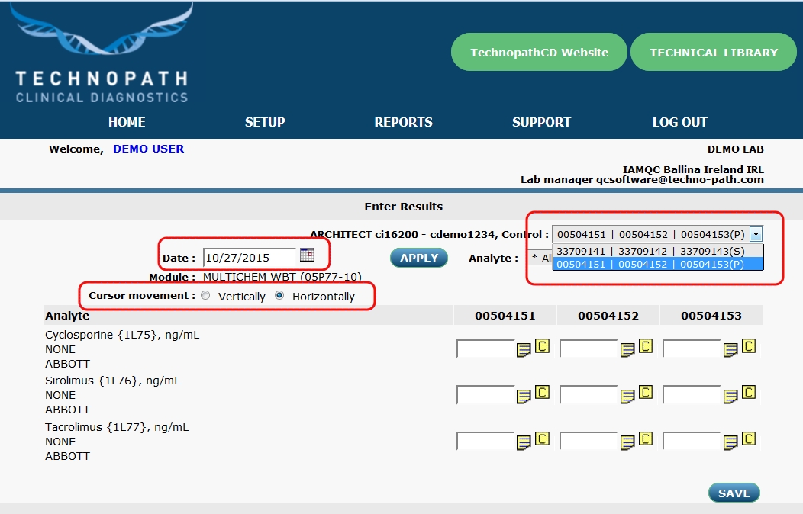Screen dimensions: 803x514
Task: Click C icon for Tacrolimus 00504151
Action: click(543, 439)
